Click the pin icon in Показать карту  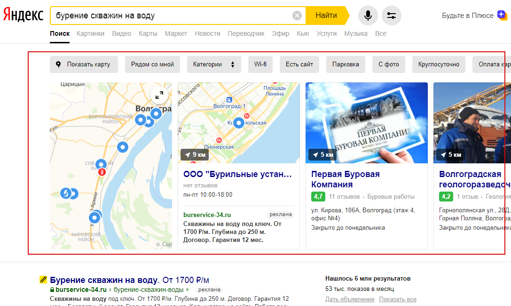tap(58, 64)
